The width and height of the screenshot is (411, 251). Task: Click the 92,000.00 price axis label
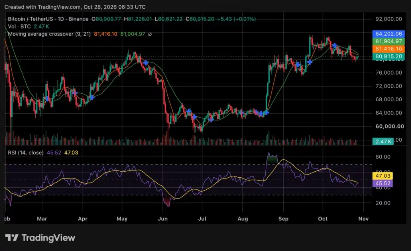point(389,19)
